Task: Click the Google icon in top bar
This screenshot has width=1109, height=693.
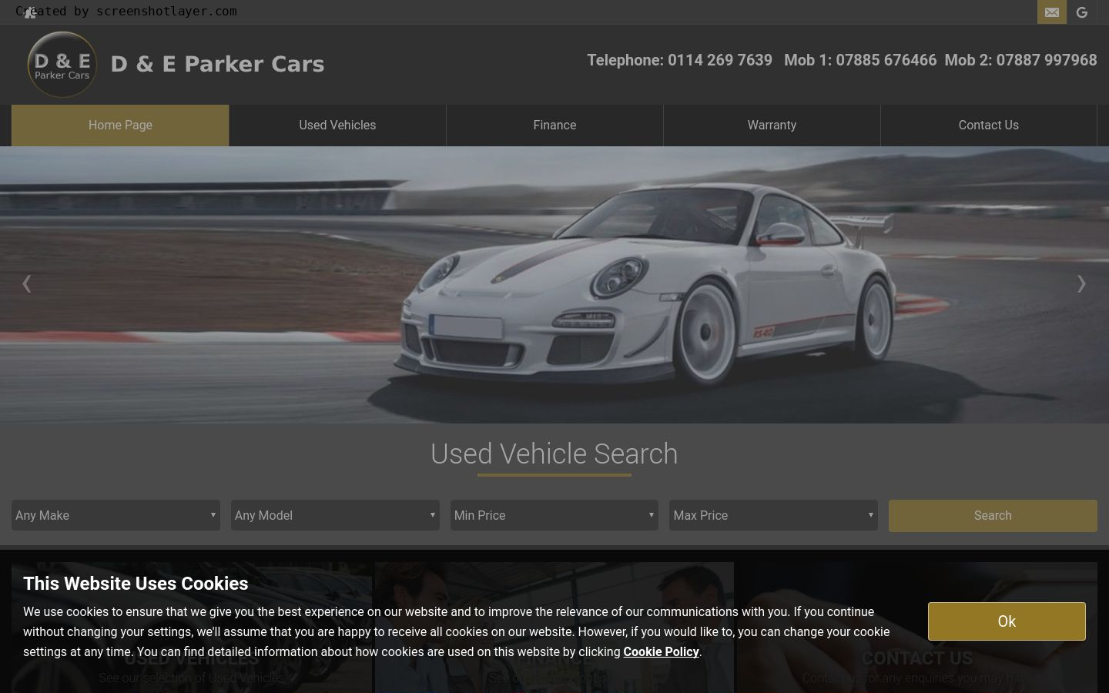Action: 1081,12
